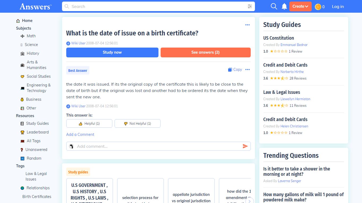This screenshot has height=203, width=362.
Task: Open notifications bell
Action: click(x=284, y=6)
